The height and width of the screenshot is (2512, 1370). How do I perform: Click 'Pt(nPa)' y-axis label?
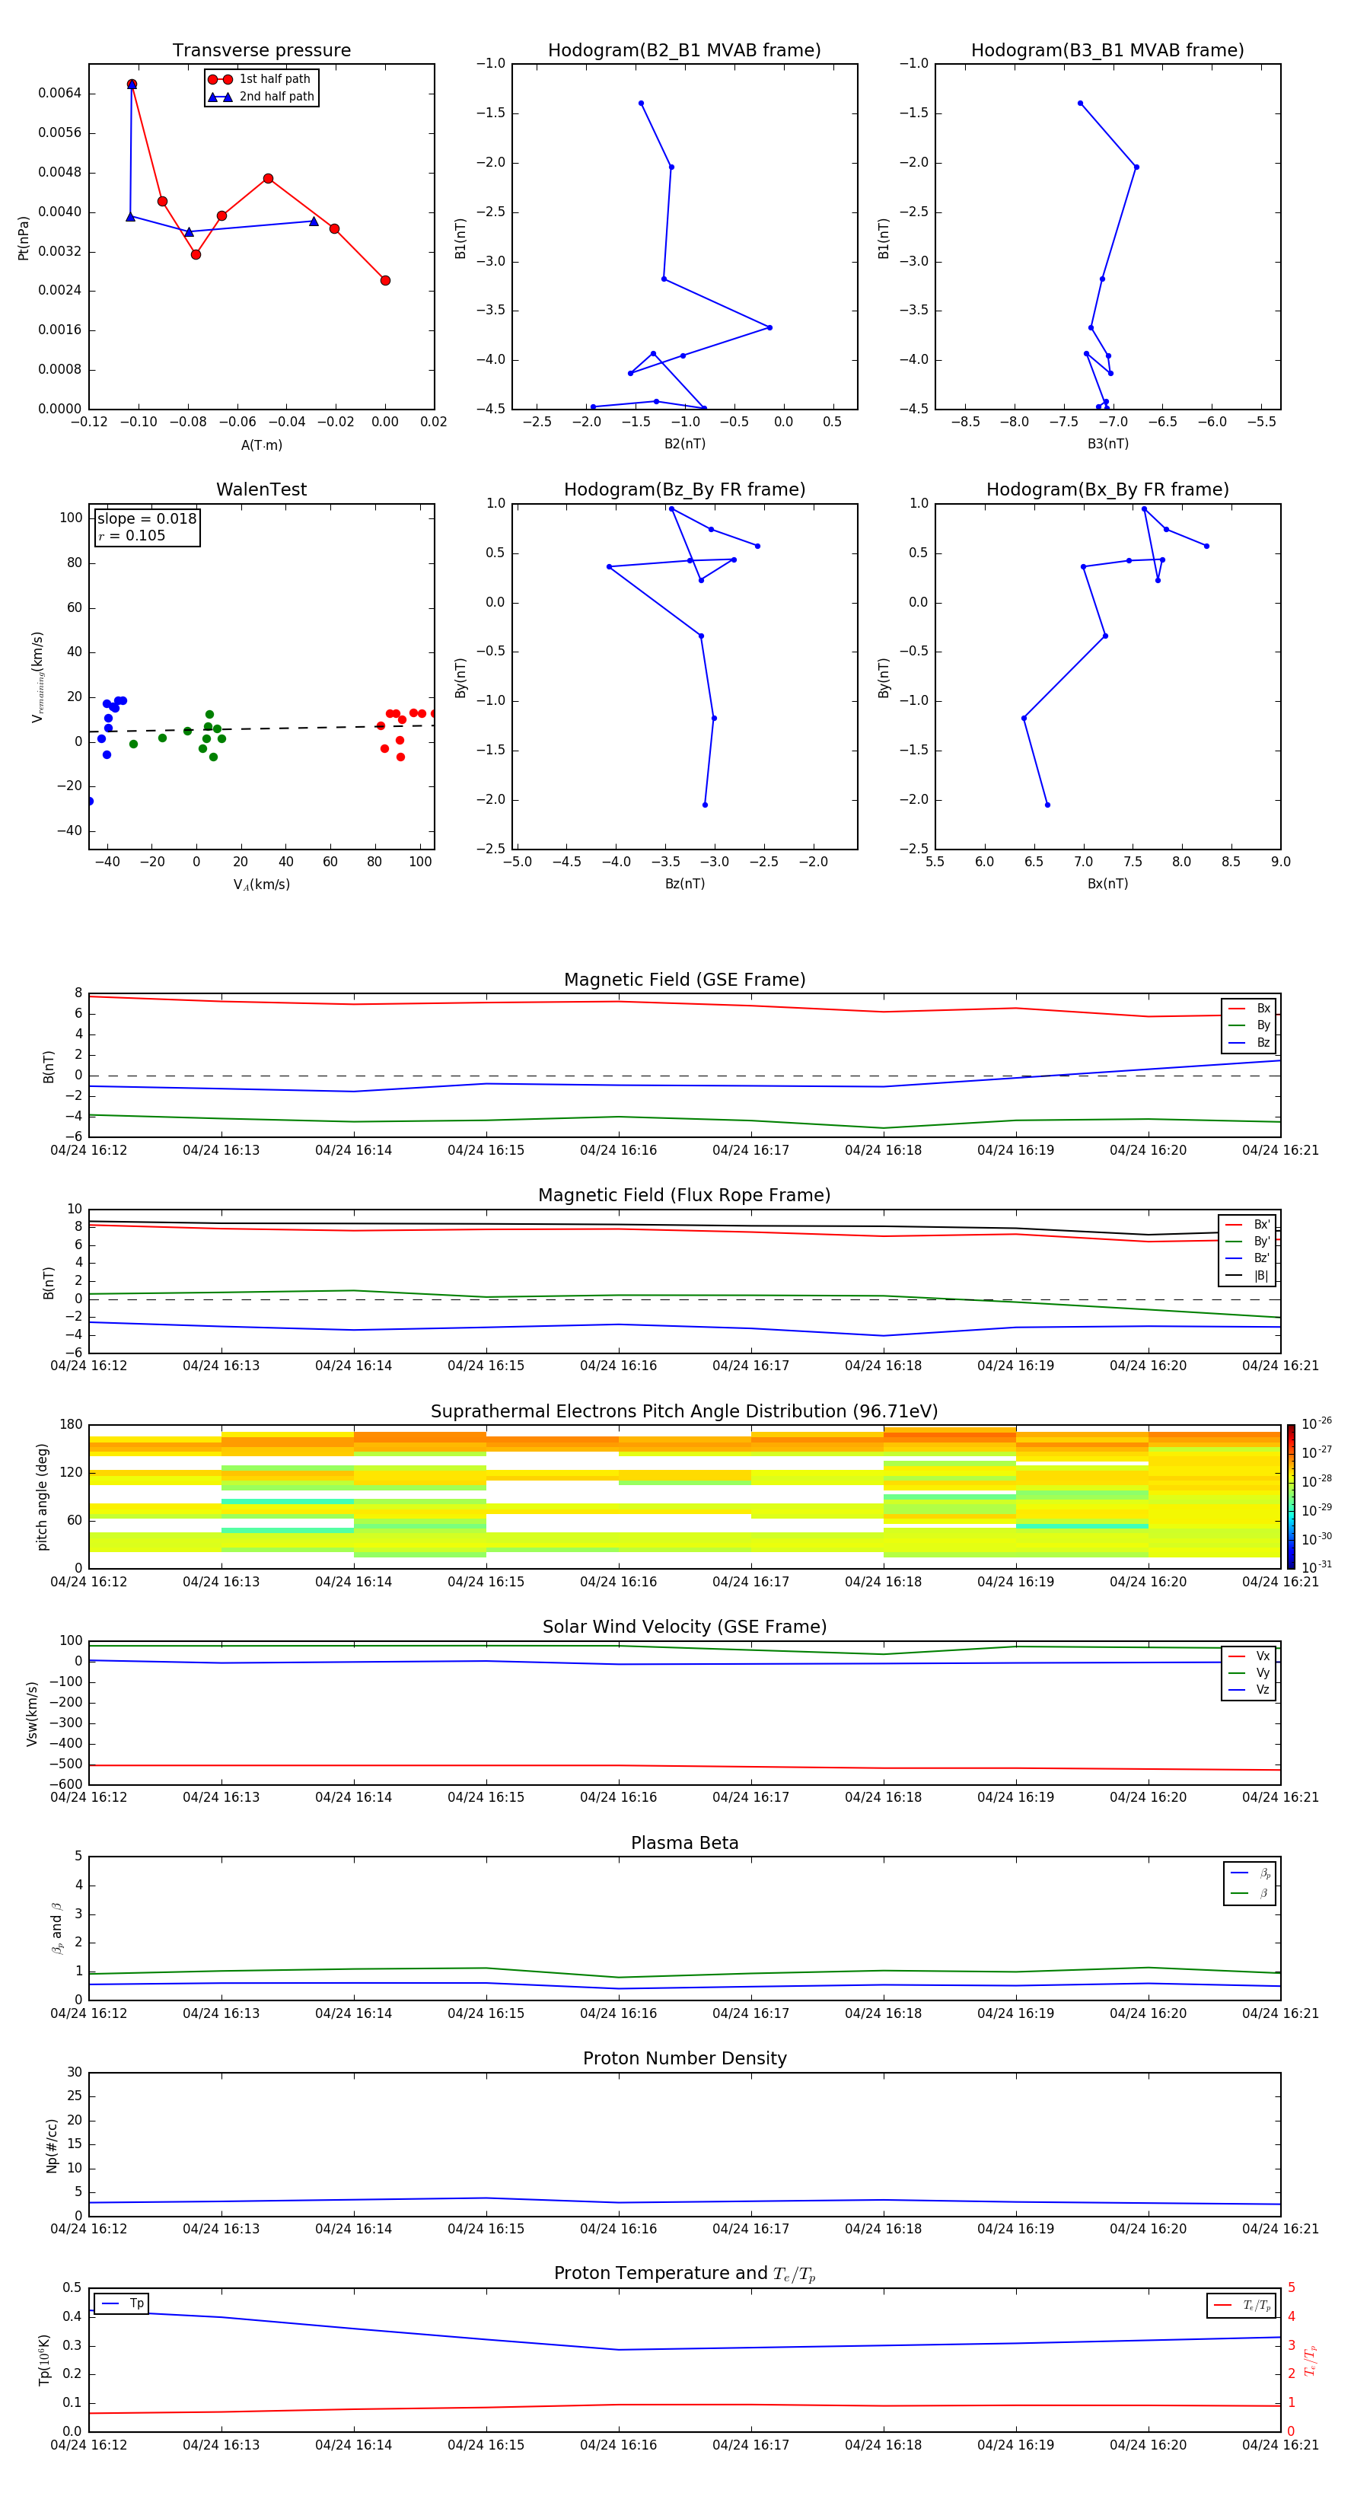coord(24,238)
